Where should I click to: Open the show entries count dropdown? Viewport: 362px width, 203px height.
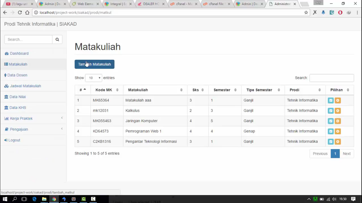click(x=94, y=78)
